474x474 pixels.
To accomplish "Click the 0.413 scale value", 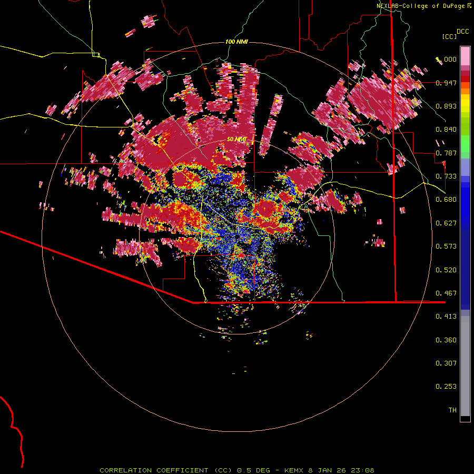I will click(x=446, y=317).
